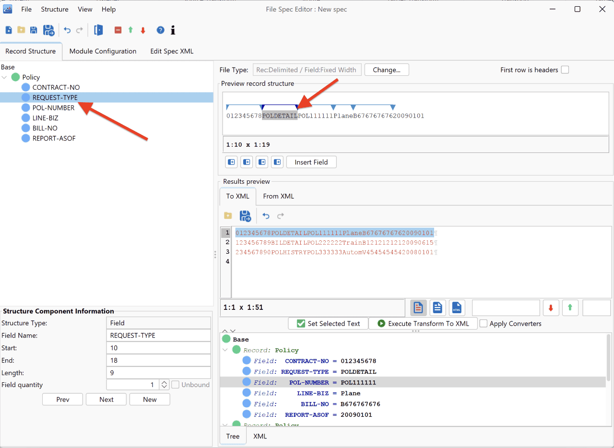
Task: Click the Undo arrow in Results preview toolbar
Action: coord(266,216)
